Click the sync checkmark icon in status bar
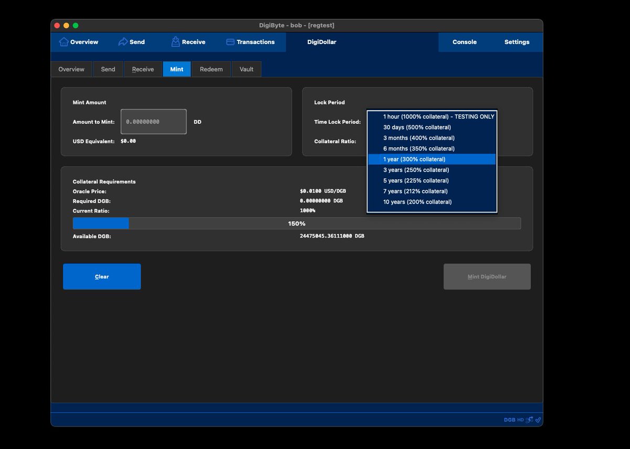The width and height of the screenshot is (630, 449). (x=538, y=420)
